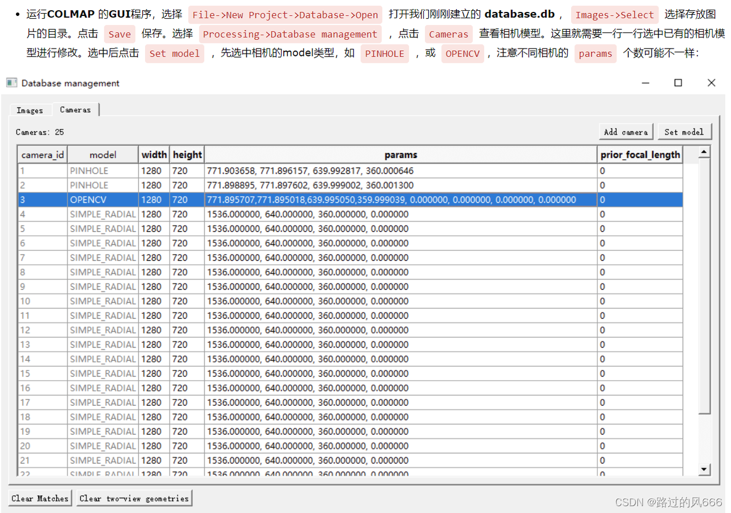The image size is (731, 513).
Task: Click Clear Matches button
Action: coord(40,498)
